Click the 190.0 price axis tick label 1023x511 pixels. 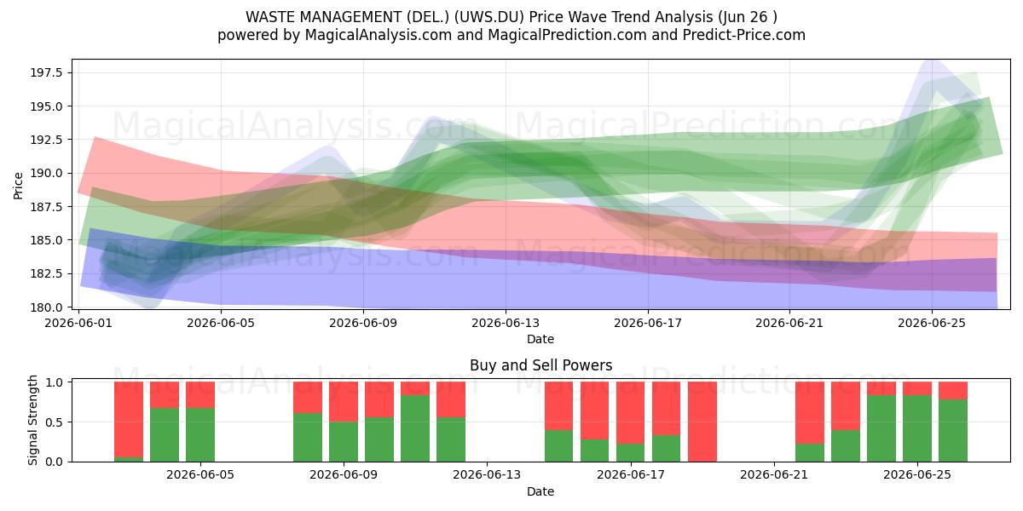(47, 173)
